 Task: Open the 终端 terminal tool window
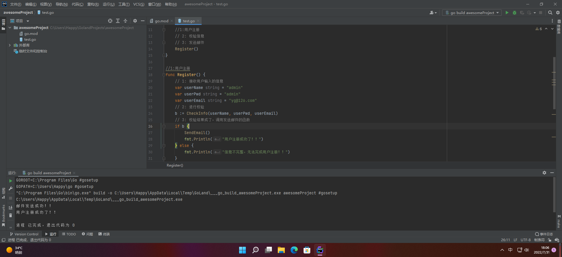(x=104, y=234)
